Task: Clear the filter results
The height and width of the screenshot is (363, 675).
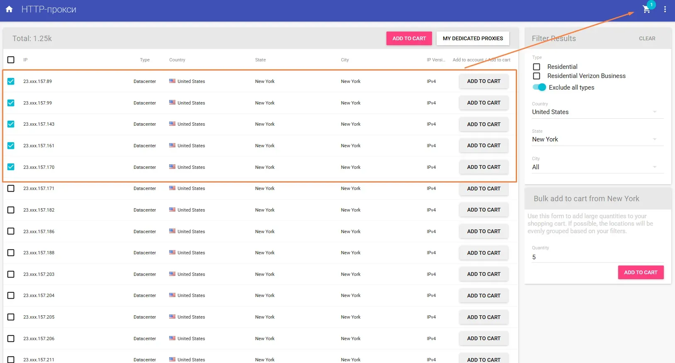Action: tap(647, 39)
